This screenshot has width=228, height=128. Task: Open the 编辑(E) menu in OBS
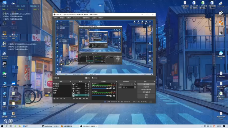(x=62, y=18)
